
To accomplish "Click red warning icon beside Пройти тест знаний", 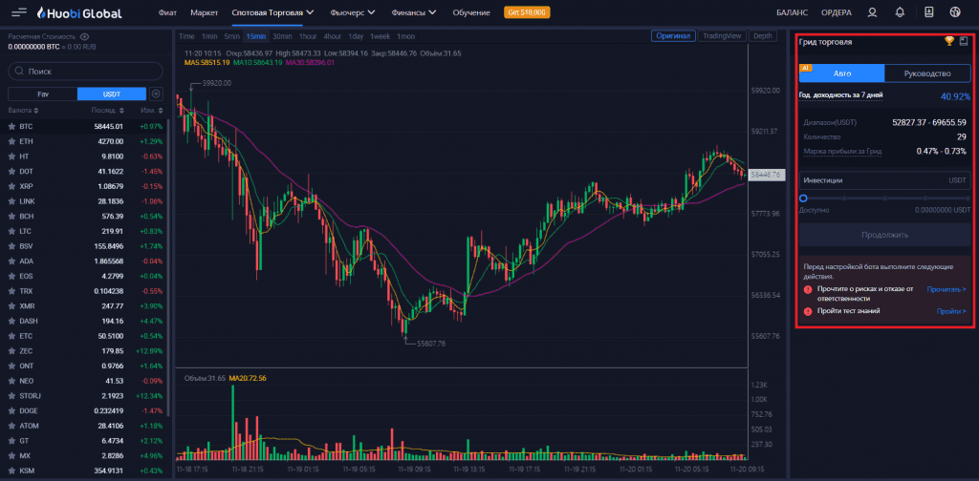I will (x=807, y=311).
